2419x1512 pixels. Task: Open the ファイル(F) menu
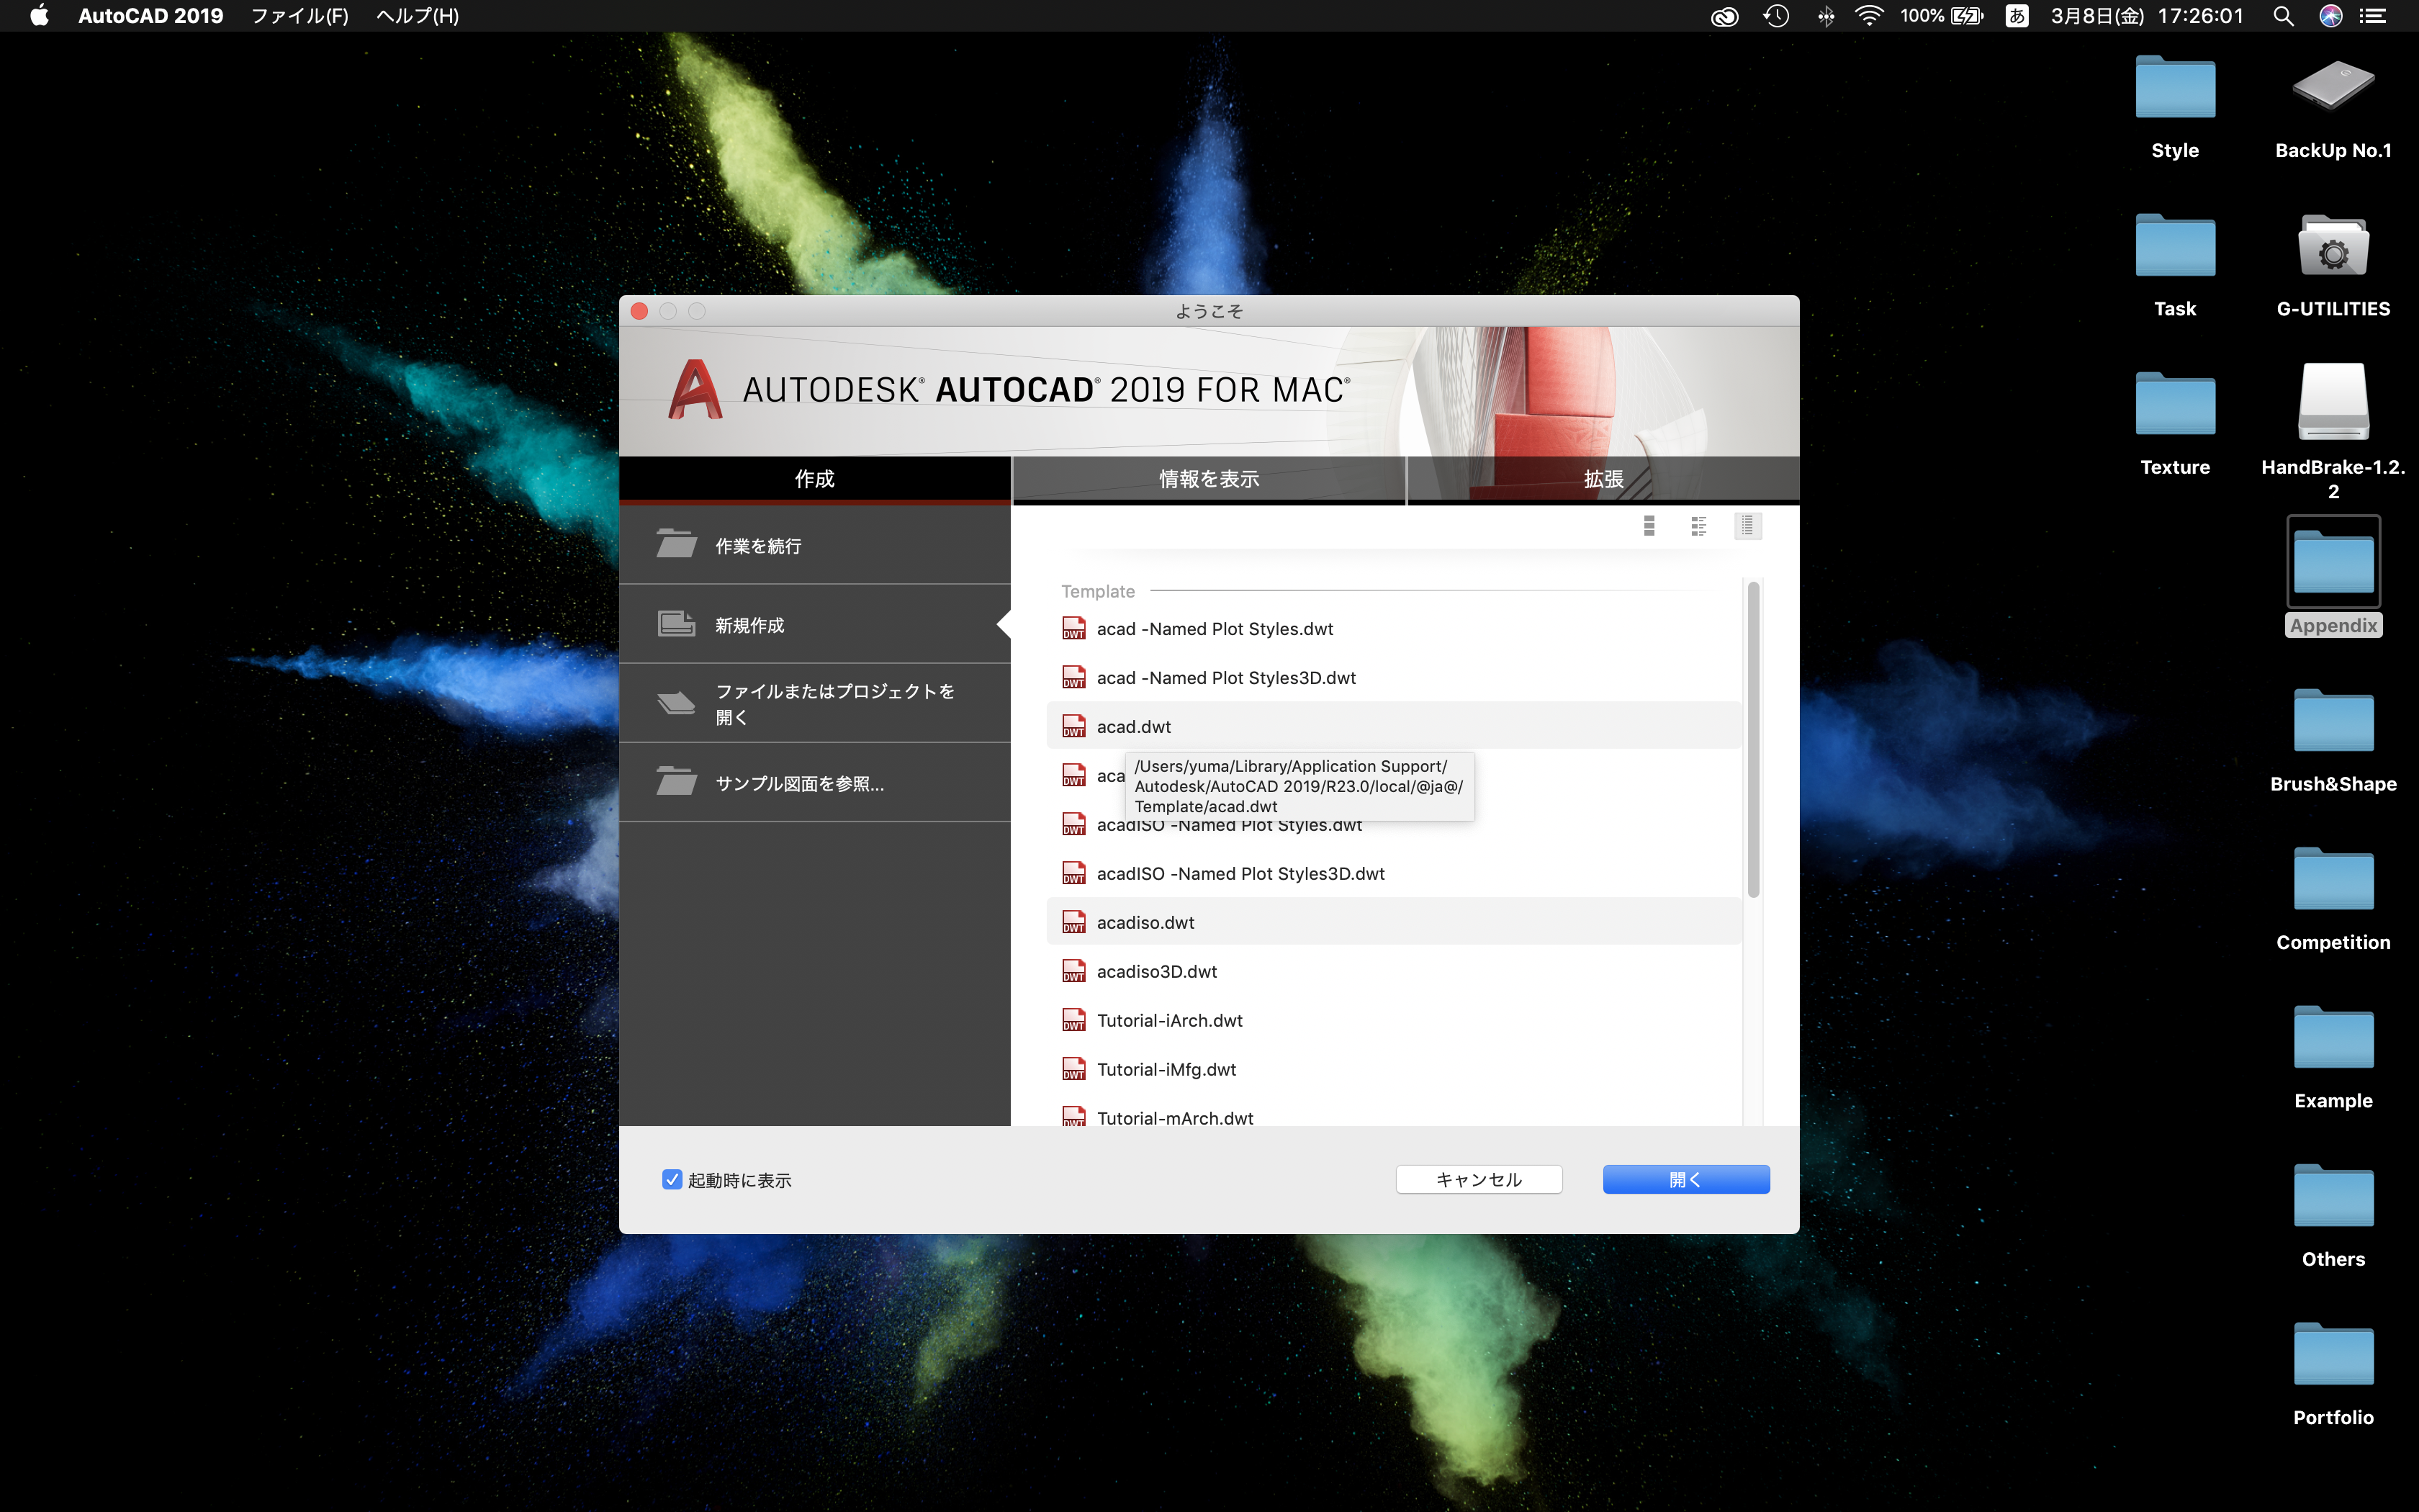(299, 16)
